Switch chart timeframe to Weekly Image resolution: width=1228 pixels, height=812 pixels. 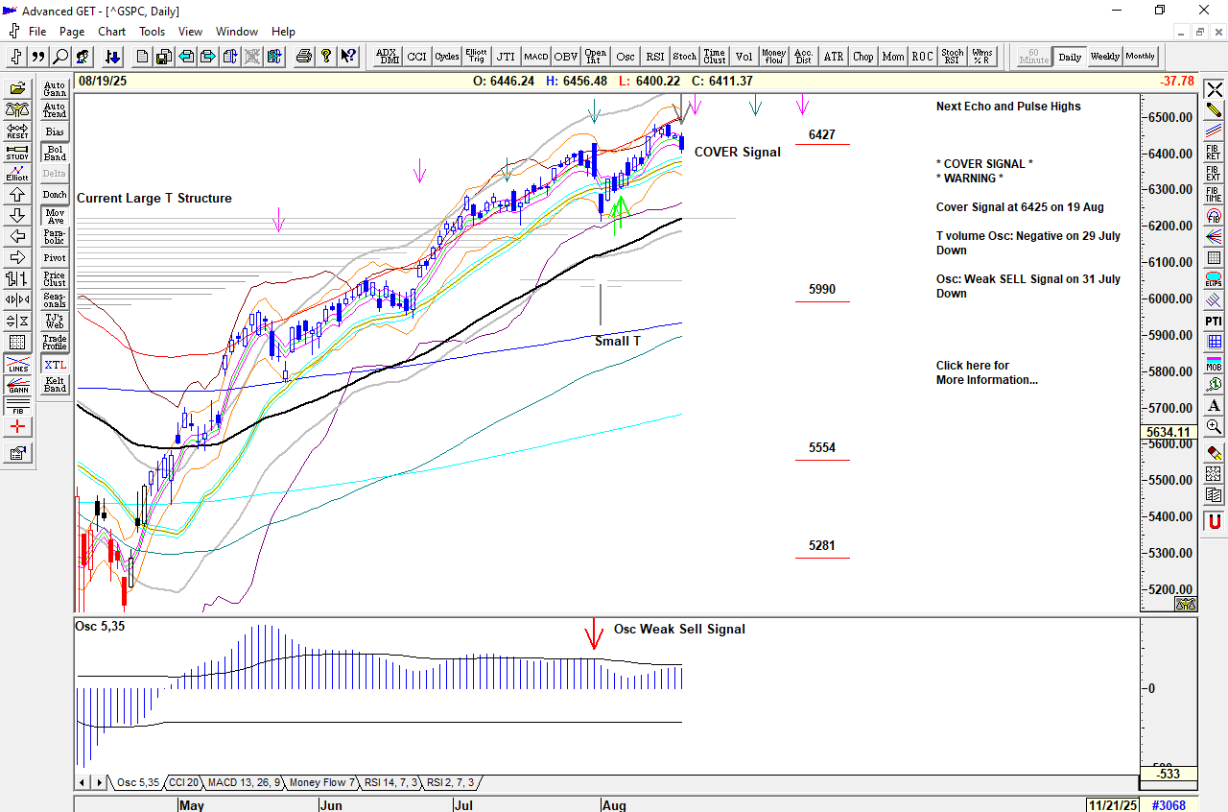pyautogui.click(x=1104, y=57)
